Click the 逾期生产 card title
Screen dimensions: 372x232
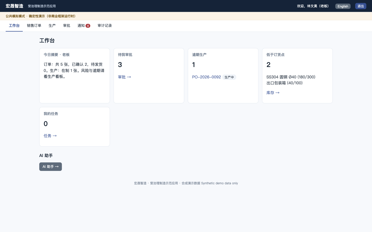click(199, 55)
